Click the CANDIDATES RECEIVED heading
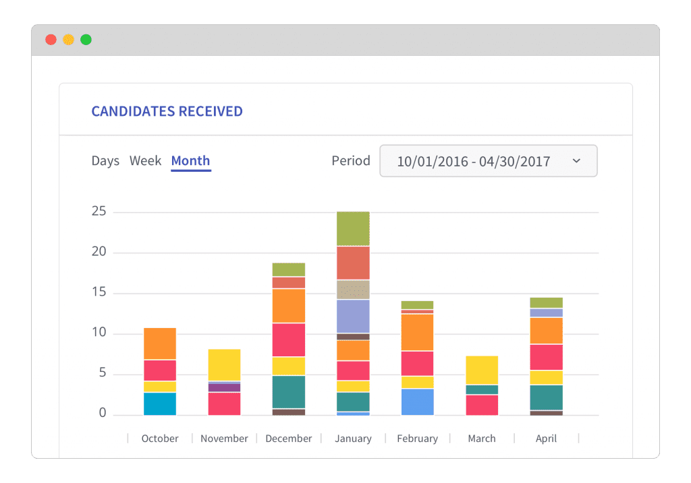 click(167, 111)
